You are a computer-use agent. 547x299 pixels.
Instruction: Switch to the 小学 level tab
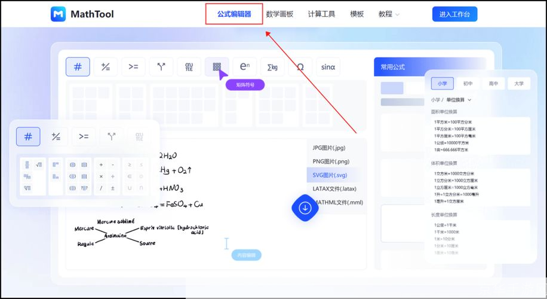[442, 84]
